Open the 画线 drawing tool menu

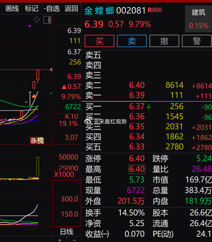coord(12,9)
